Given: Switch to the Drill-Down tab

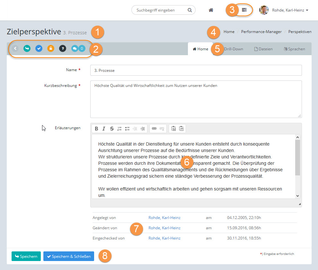Looking at the screenshot, I should pyautogui.click(x=233, y=49).
